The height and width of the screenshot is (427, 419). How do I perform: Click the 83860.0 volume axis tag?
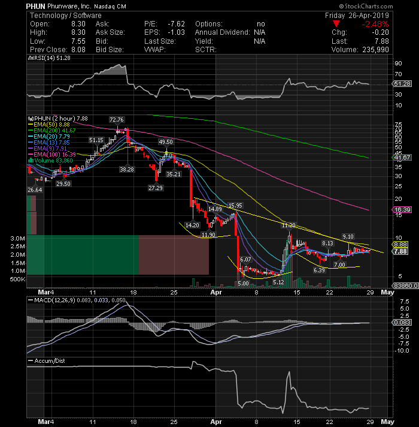405,285
